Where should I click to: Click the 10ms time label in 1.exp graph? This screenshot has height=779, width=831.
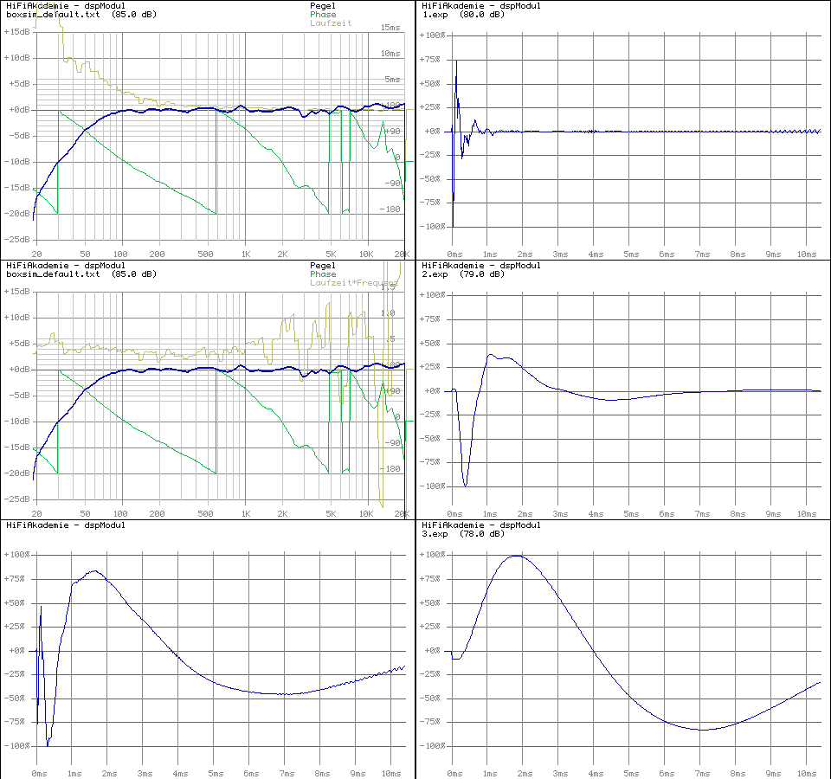tap(807, 254)
